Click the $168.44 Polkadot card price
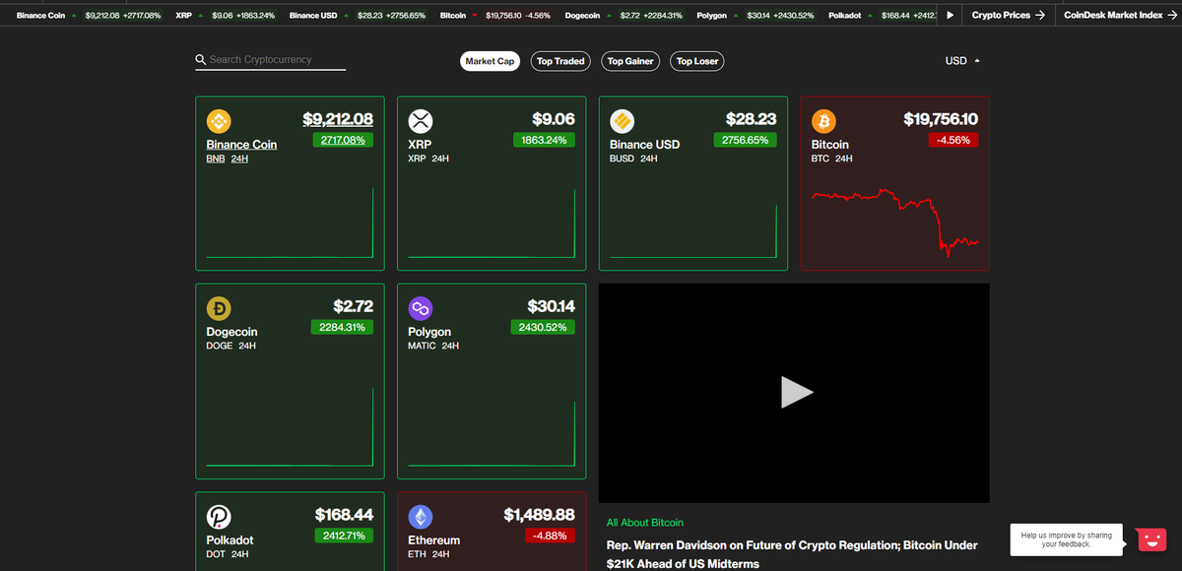The height and width of the screenshot is (571, 1182). [344, 515]
